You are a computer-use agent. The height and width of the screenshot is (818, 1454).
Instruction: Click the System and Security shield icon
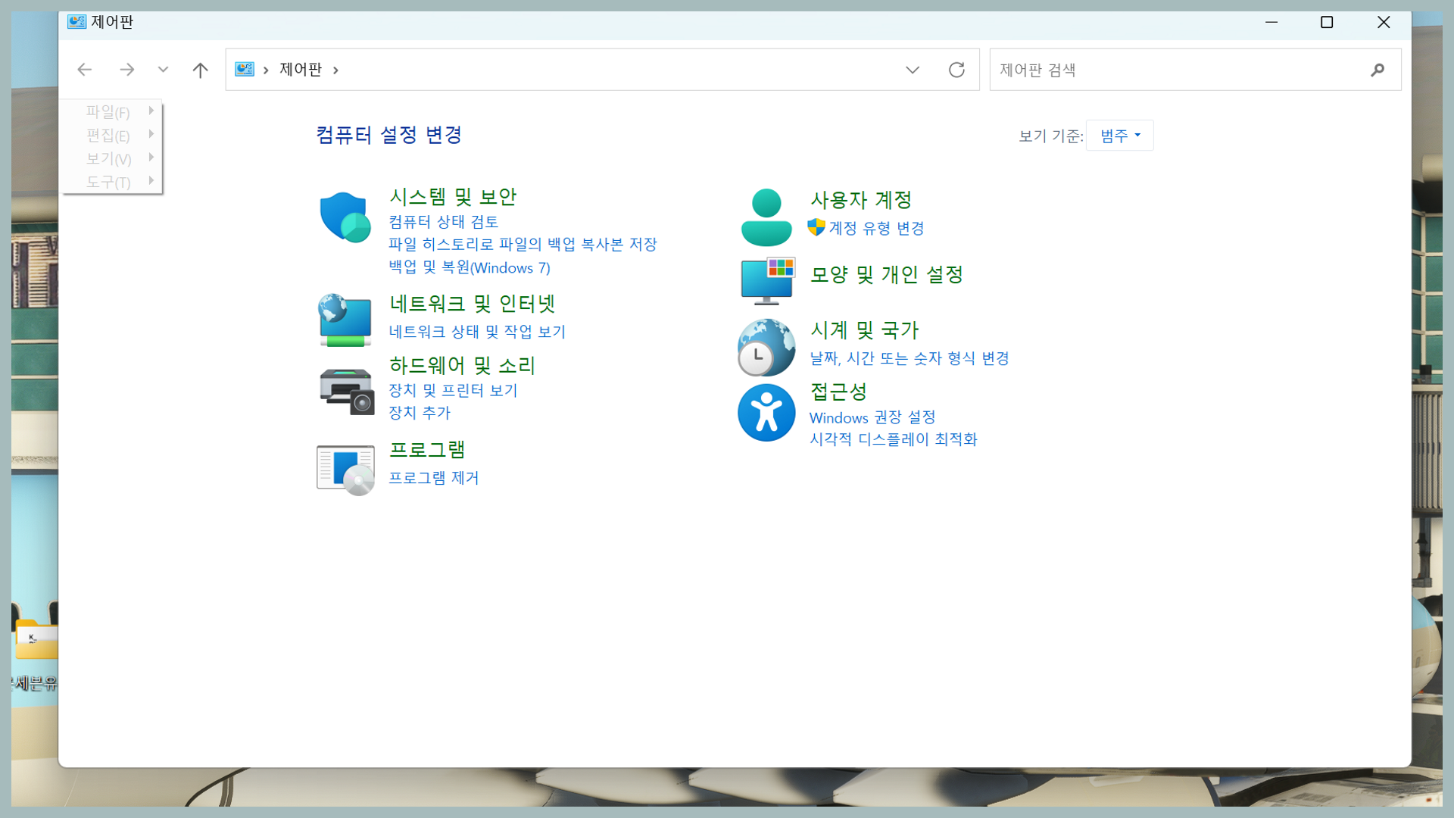click(345, 217)
